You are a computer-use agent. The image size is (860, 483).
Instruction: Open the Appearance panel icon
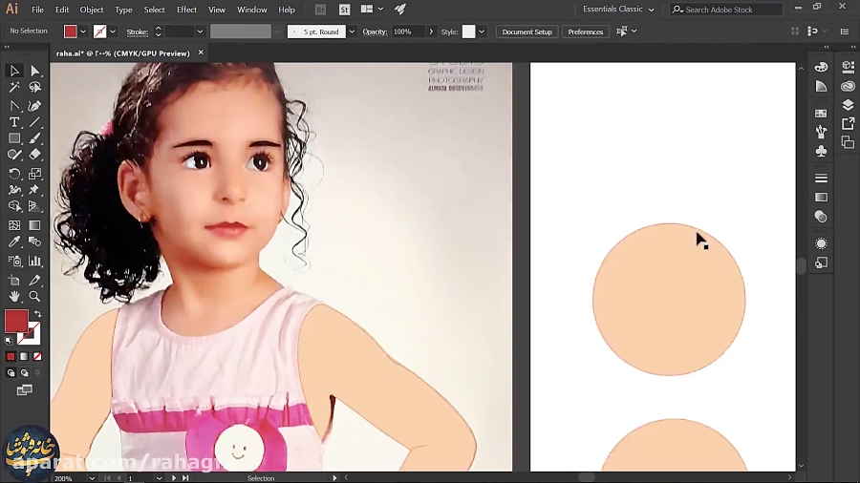pyautogui.click(x=821, y=243)
